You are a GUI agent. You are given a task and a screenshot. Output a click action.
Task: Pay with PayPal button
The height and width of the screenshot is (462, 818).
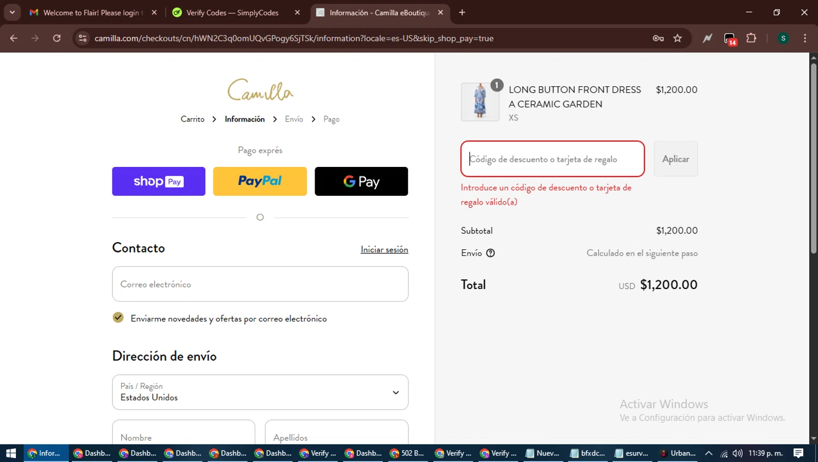coord(260,181)
